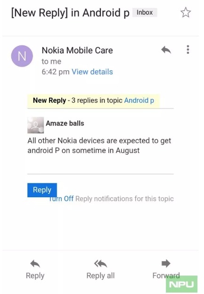
Task: Tap the Nokia Mobile Care sender name
Action: 77,50
